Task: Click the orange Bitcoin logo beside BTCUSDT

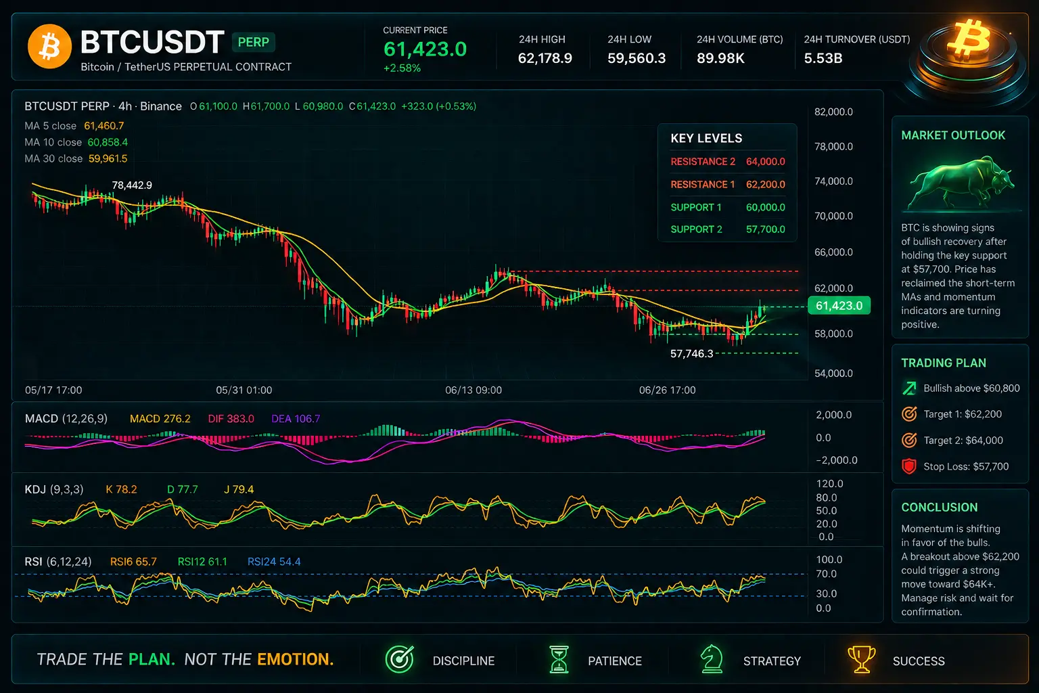Action: 49,47
